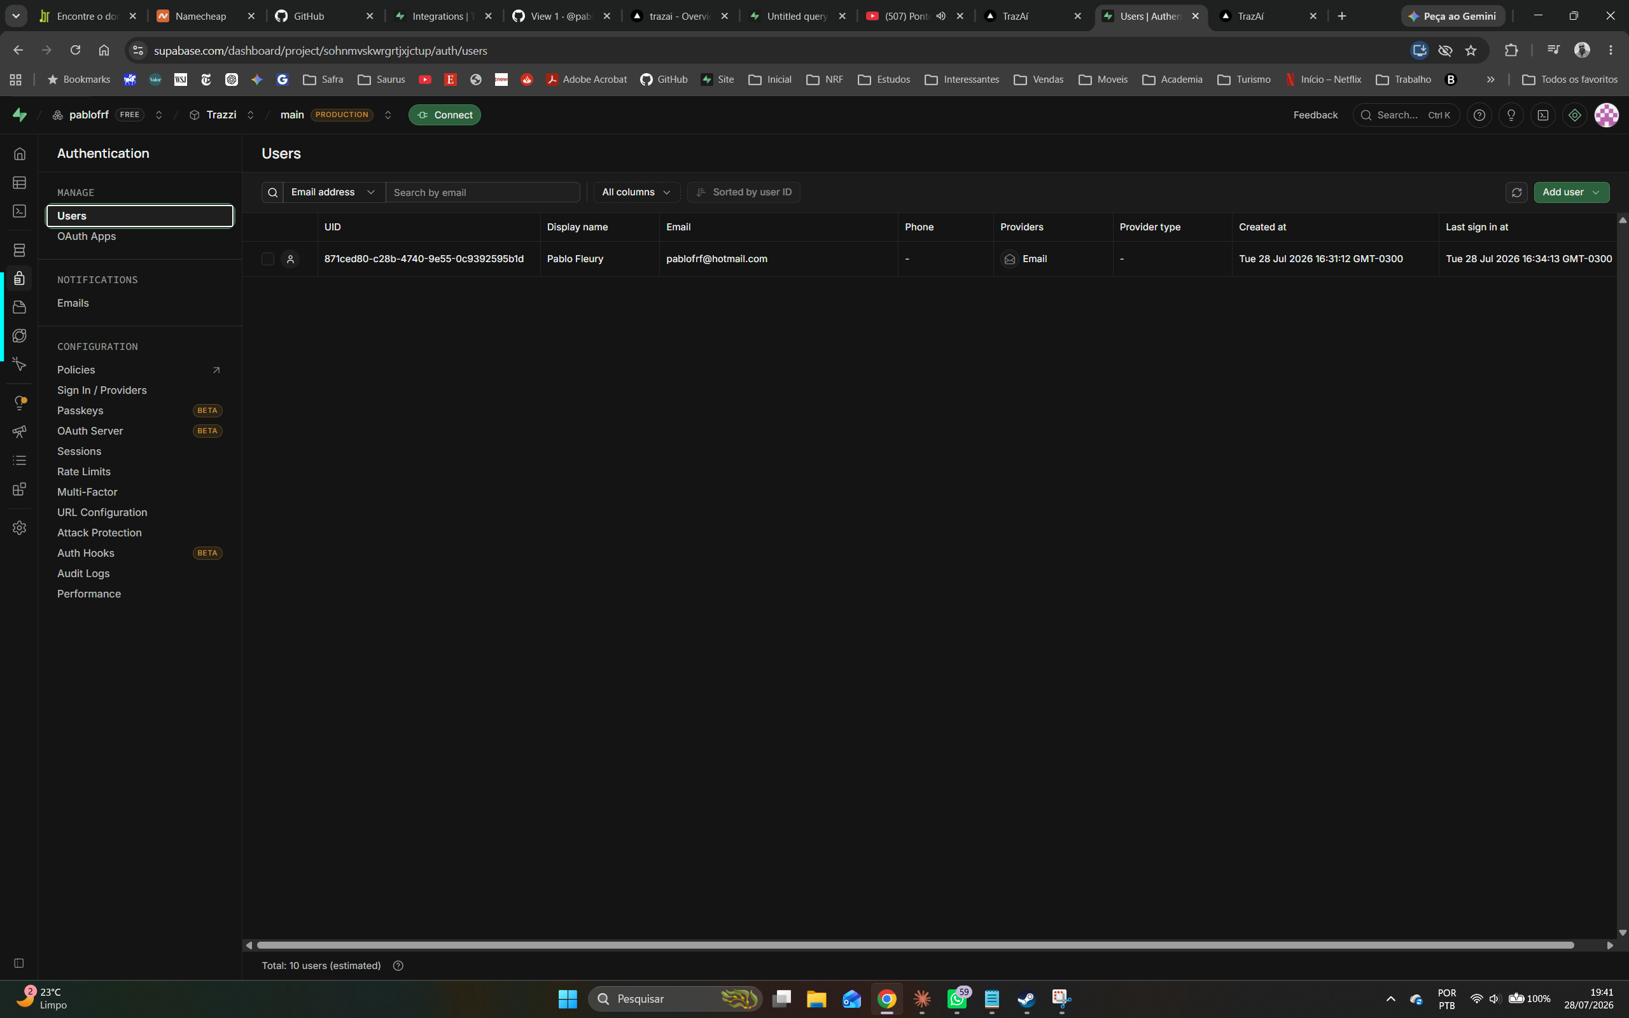
Task: Click the info icon beside total users
Action: (398, 966)
